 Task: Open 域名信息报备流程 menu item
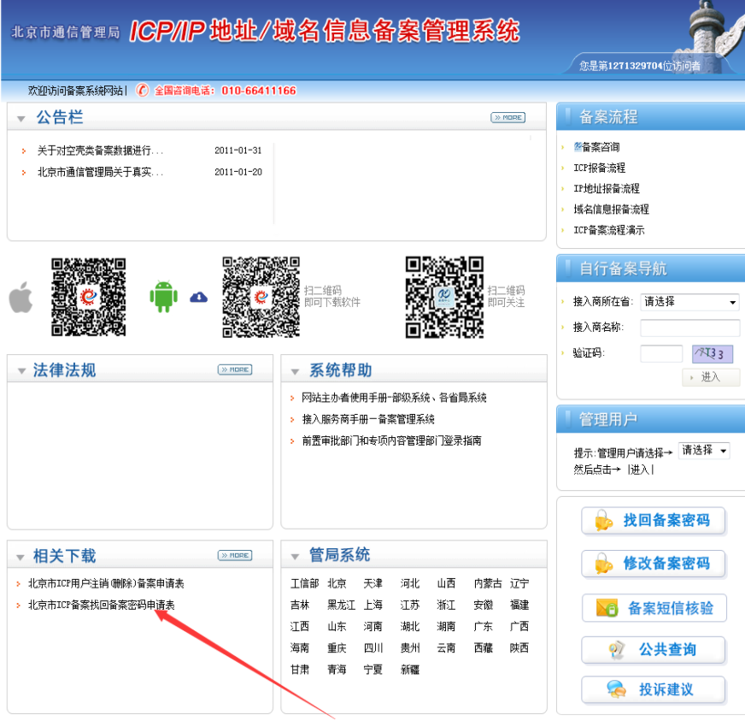611,209
